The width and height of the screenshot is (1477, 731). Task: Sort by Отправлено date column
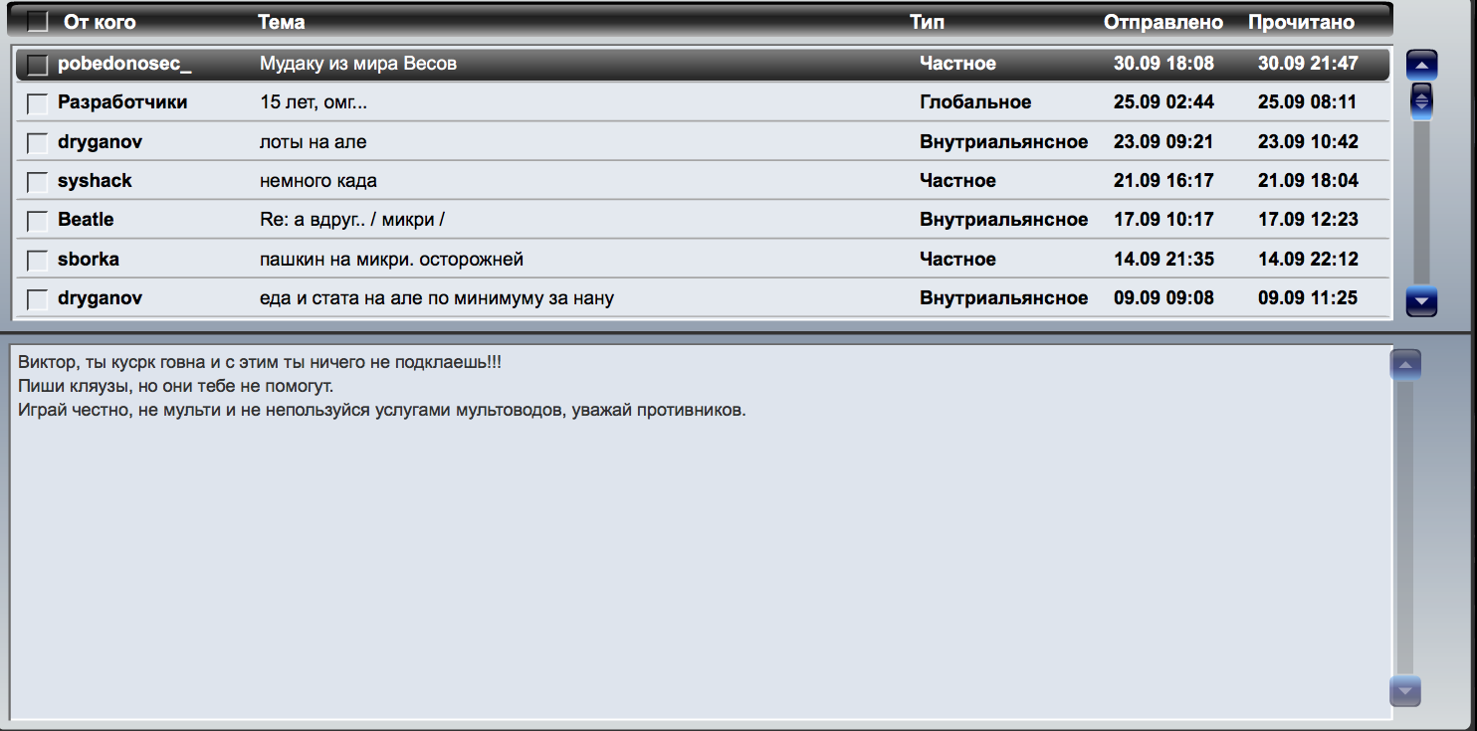pyautogui.click(x=1162, y=22)
